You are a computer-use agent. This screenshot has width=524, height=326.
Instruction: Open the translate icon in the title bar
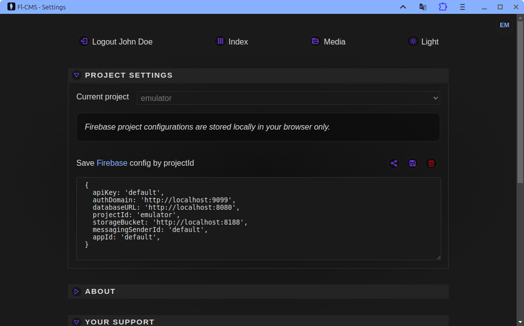click(422, 7)
